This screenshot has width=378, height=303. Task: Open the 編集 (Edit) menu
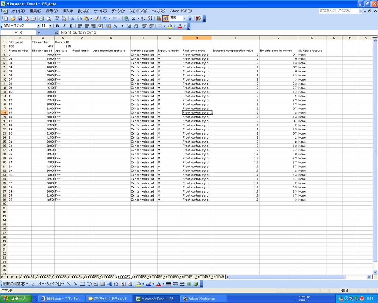pyautogui.click(x=35, y=11)
